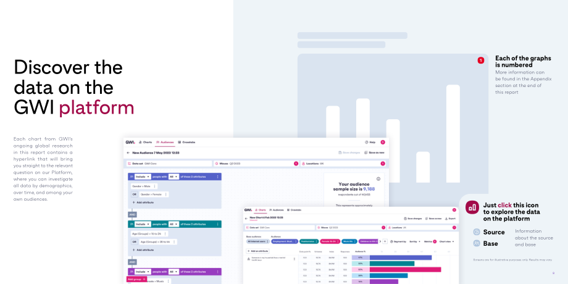Click plus button to add an audience
Viewport: 568px width, 284px height.
click(x=385, y=241)
